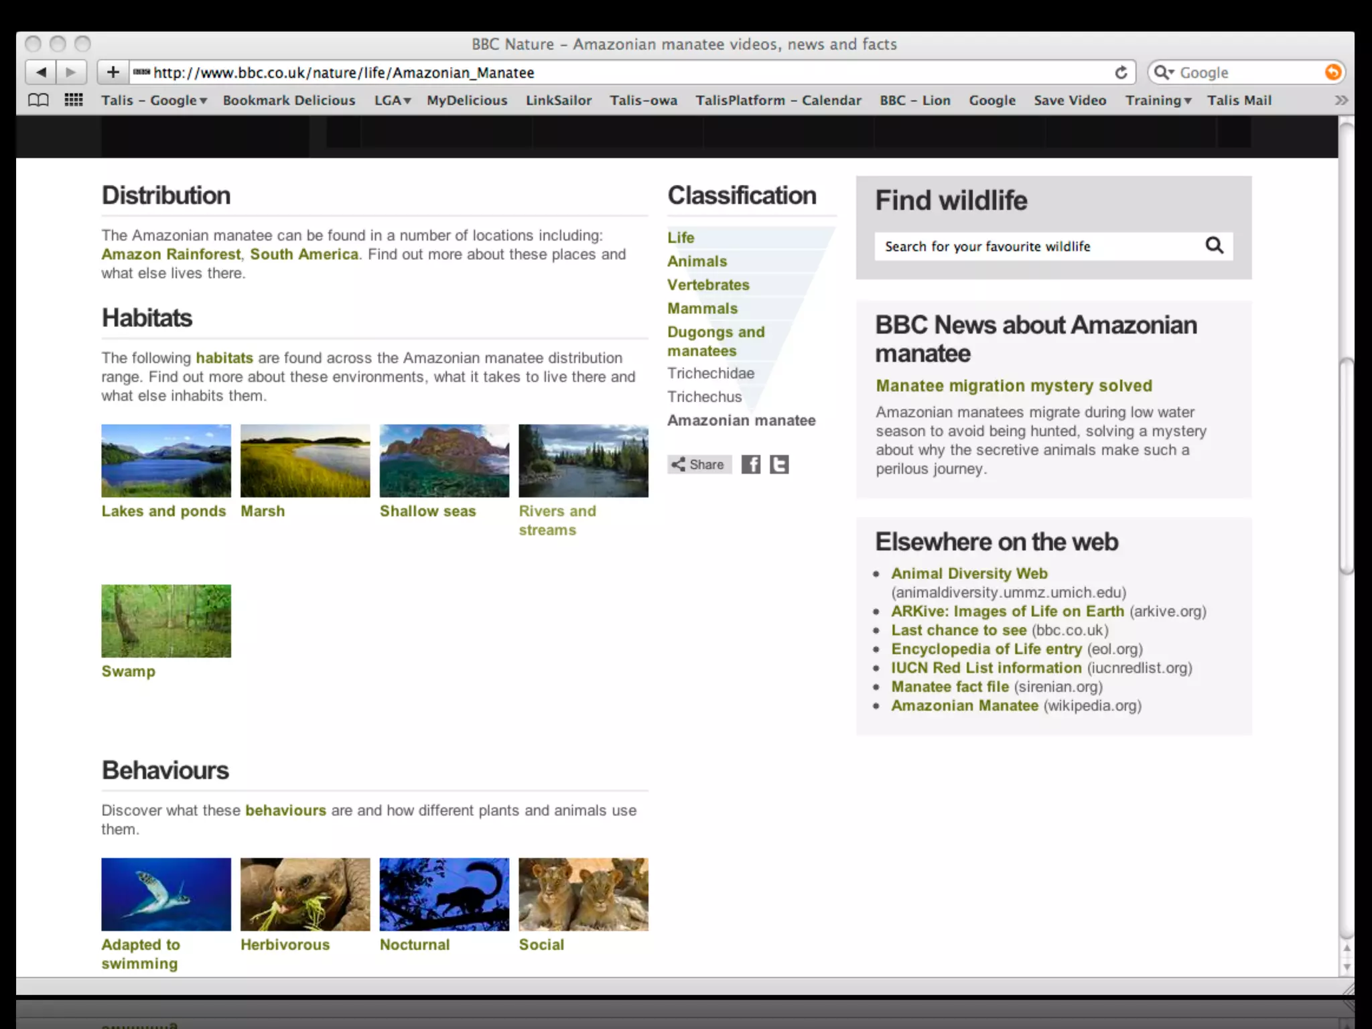This screenshot has height=1029, width=1372.
Task: Open the bookmarks book icon
Action: 38,100
